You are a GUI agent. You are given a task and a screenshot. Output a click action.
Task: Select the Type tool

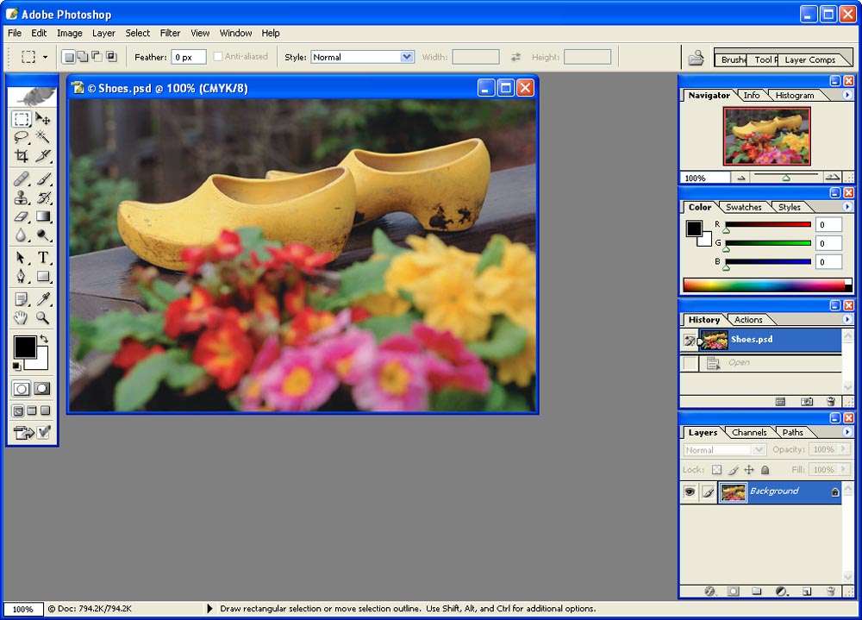tap(42, 258)
